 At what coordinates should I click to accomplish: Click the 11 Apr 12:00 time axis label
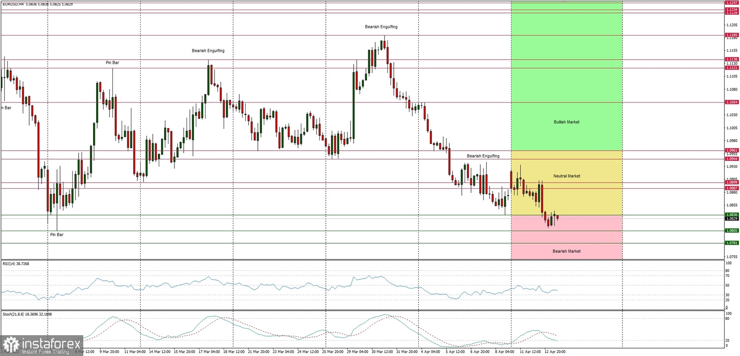pos(530,352)
